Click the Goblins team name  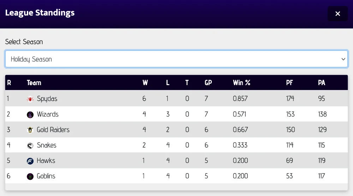pos(46,176)
